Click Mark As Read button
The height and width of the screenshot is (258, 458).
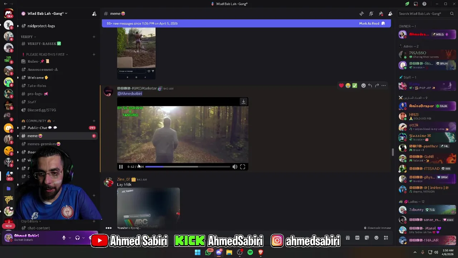[372, 23]
